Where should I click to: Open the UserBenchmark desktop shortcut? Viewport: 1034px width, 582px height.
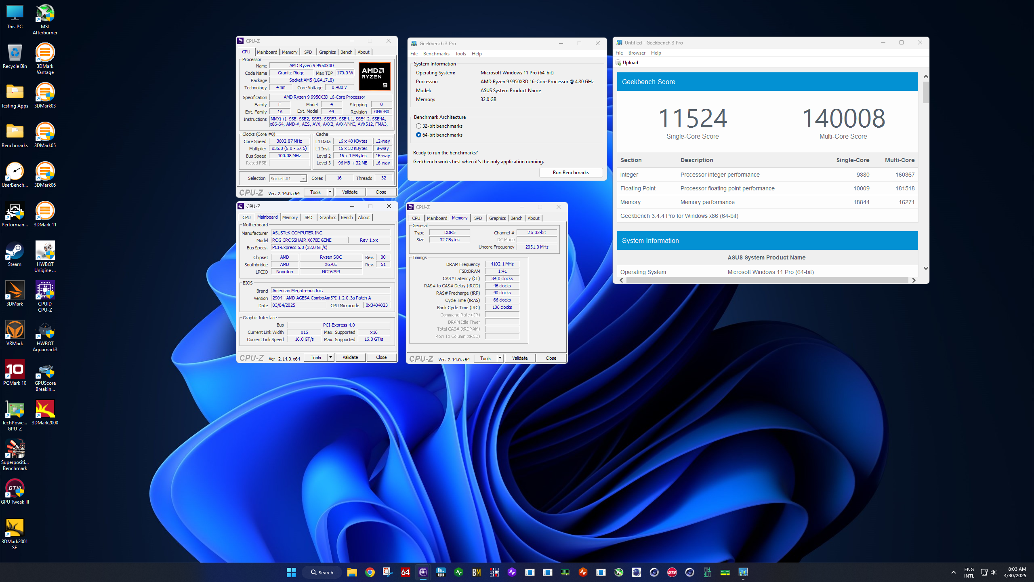point(15,175)
